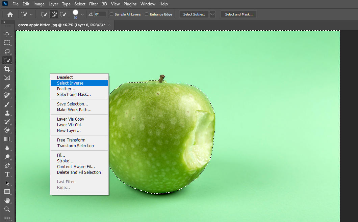Select the Clone Stamp tool
Image resolution: width=358 pixels, height=222 pixels.
click(7, 113)
